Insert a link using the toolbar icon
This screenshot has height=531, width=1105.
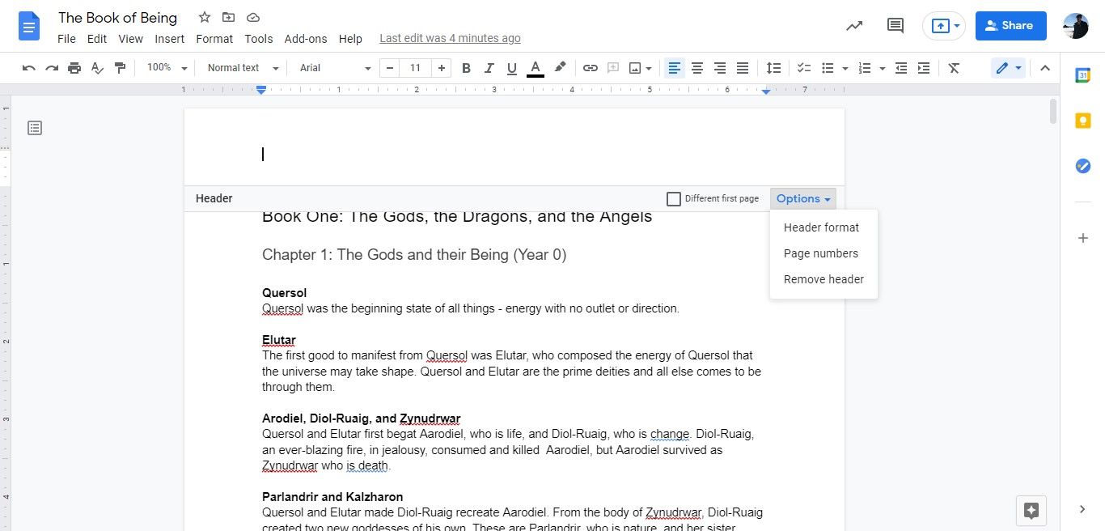click(x=590, y=68)
